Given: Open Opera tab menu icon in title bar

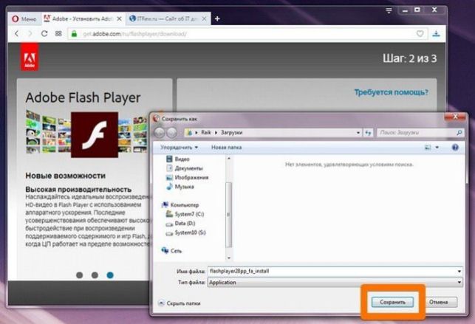Looking at the screenshot, I should [x=389, y=10].
